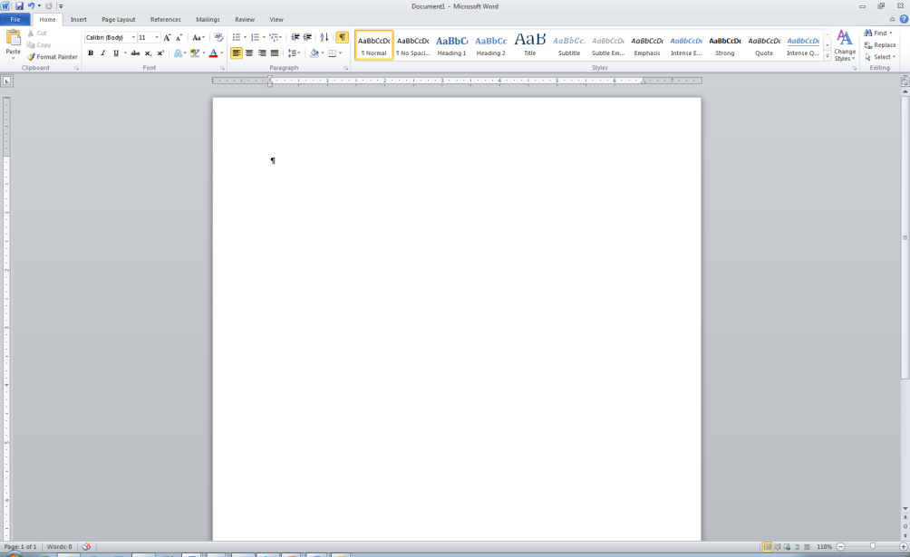Viewport: 910px width, 557px height.
Task: Click the zoom slider handle
Action: coord(873,547)
